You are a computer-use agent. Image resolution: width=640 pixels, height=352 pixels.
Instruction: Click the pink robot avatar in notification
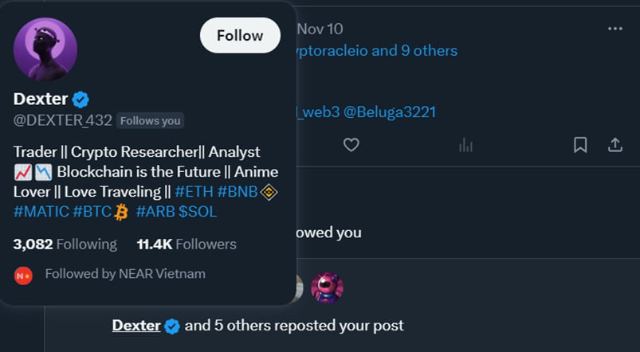[327, 287]
